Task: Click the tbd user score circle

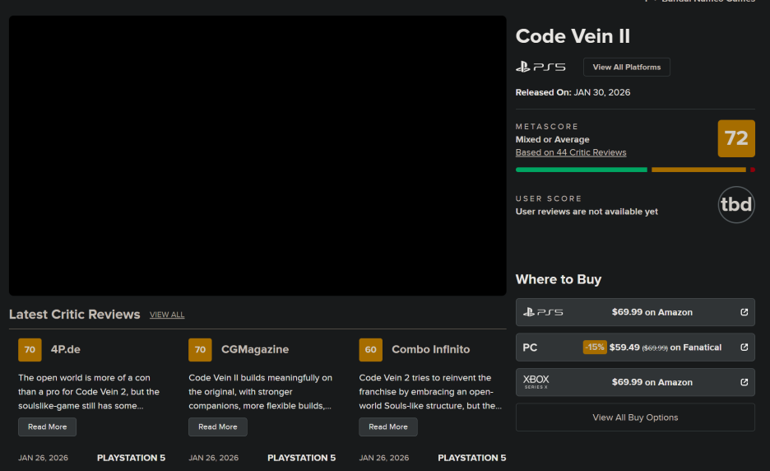Action: tap(736, 204)
